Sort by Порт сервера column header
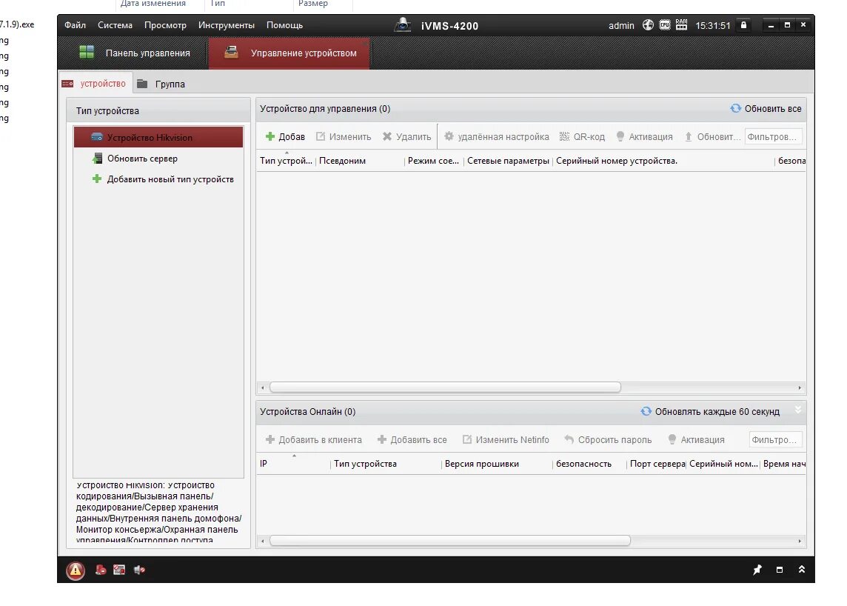The height and width of the screenshot is (606, 847). [x=656, y=463]
